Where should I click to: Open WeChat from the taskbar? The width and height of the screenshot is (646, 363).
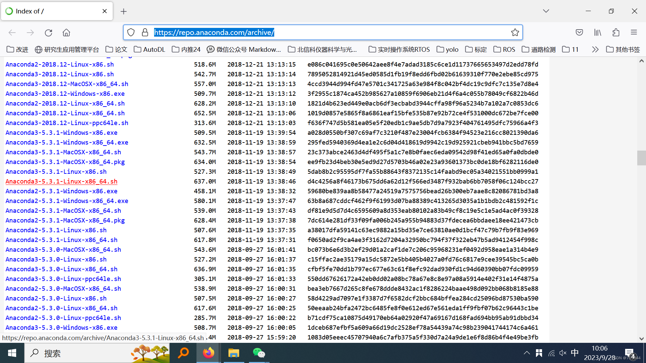click(x=259, y=353)
